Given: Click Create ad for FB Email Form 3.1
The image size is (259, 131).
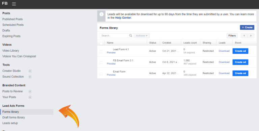Looking at the screenshot, I should point(240,62).
